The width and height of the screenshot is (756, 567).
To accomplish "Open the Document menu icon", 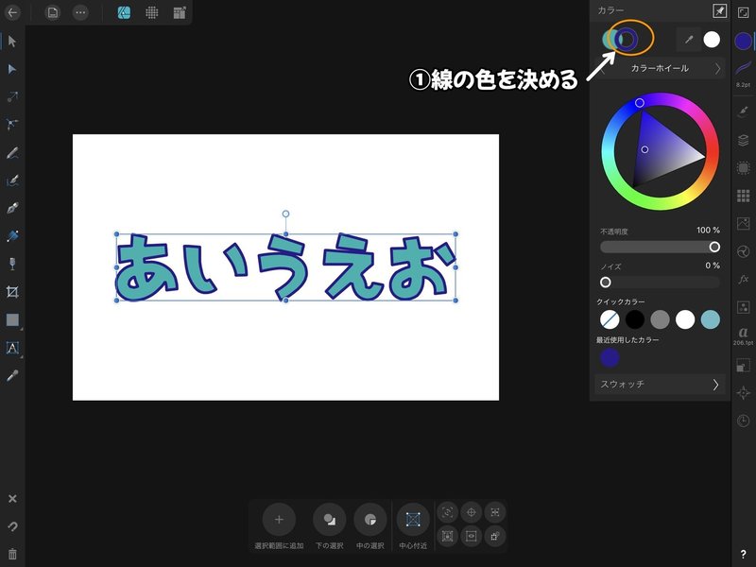I will coord(53,12).
